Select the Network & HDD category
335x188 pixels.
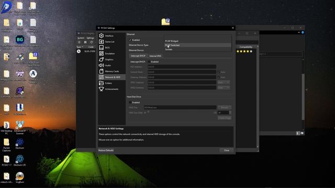coord(111,77)
